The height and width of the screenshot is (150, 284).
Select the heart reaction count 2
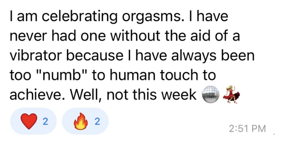pyautogui.click(x=45, y=122)
